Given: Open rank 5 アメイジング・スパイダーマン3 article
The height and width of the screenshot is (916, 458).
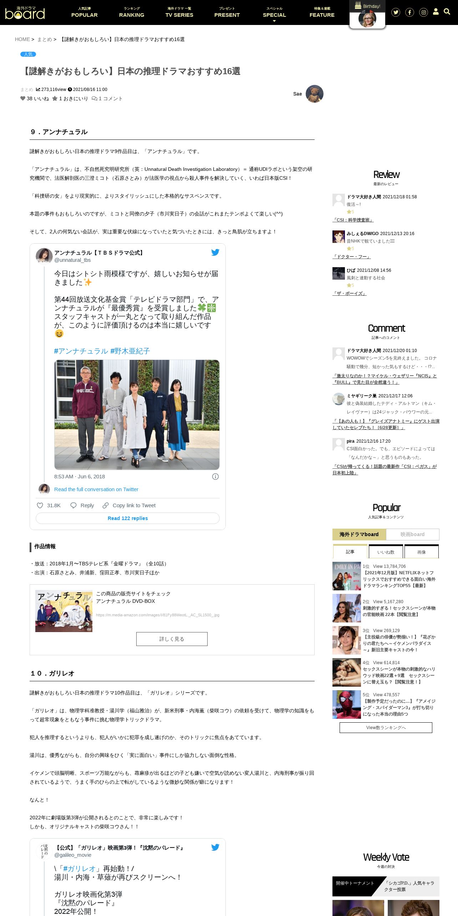Looking at the screenshot, I should point(399,708).
